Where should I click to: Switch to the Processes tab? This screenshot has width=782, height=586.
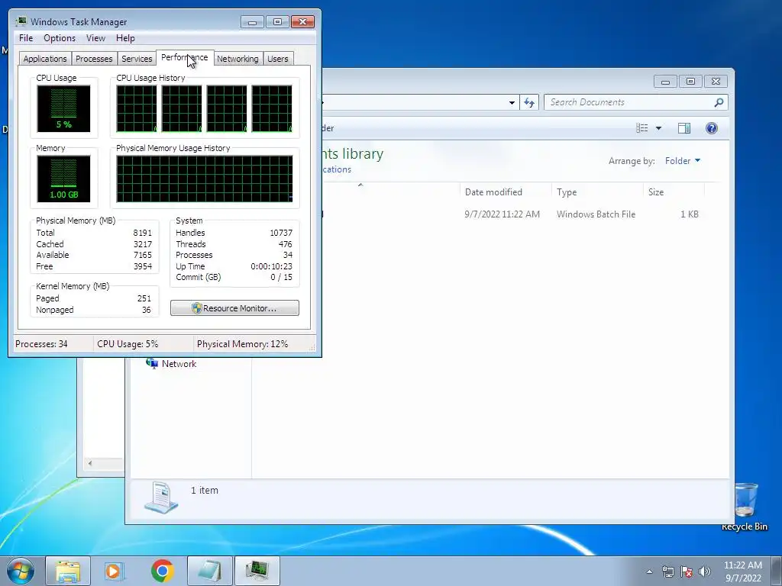tap(94, 59)
